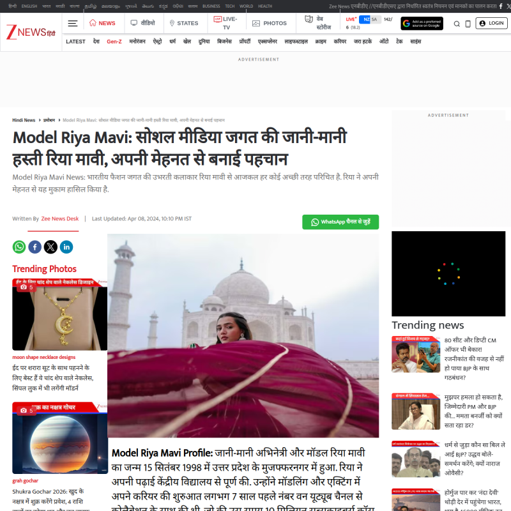Switch to the STATES tab
The width and height of the screenshot is (511, 511).
point(184,23)
